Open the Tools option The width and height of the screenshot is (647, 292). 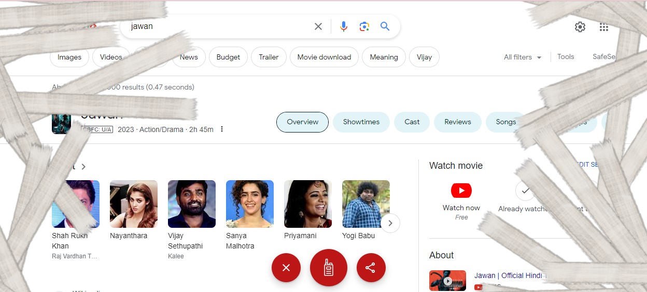point(566,57)
